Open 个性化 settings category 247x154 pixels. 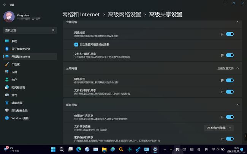(30, 64)
